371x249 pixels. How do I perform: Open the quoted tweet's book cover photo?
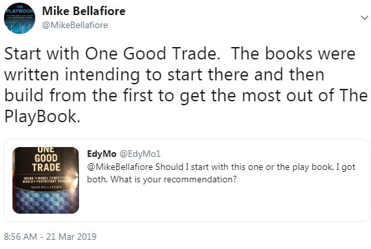pos(46,180)
